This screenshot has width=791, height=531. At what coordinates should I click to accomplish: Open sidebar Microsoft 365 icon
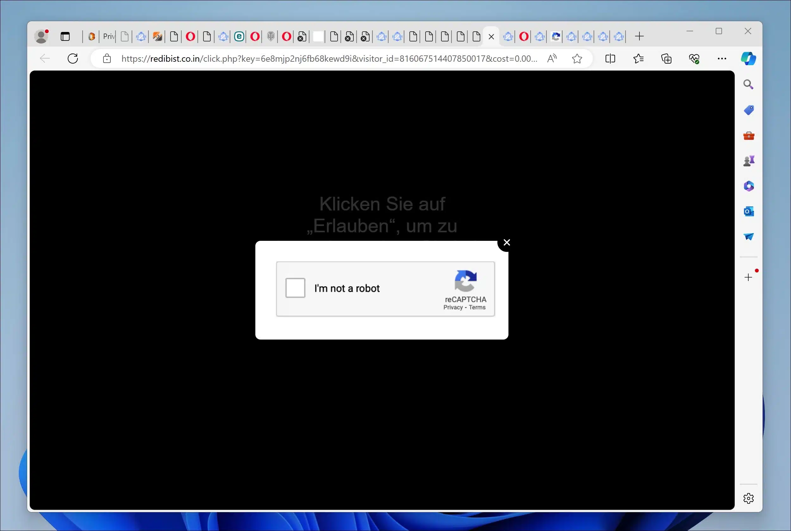coord(748,186)
